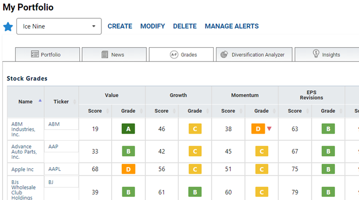Image resolution: width=359 pixels, height=200 pixels.
Task: Sort by Growth Grade column
Action: tap(195, 111)
